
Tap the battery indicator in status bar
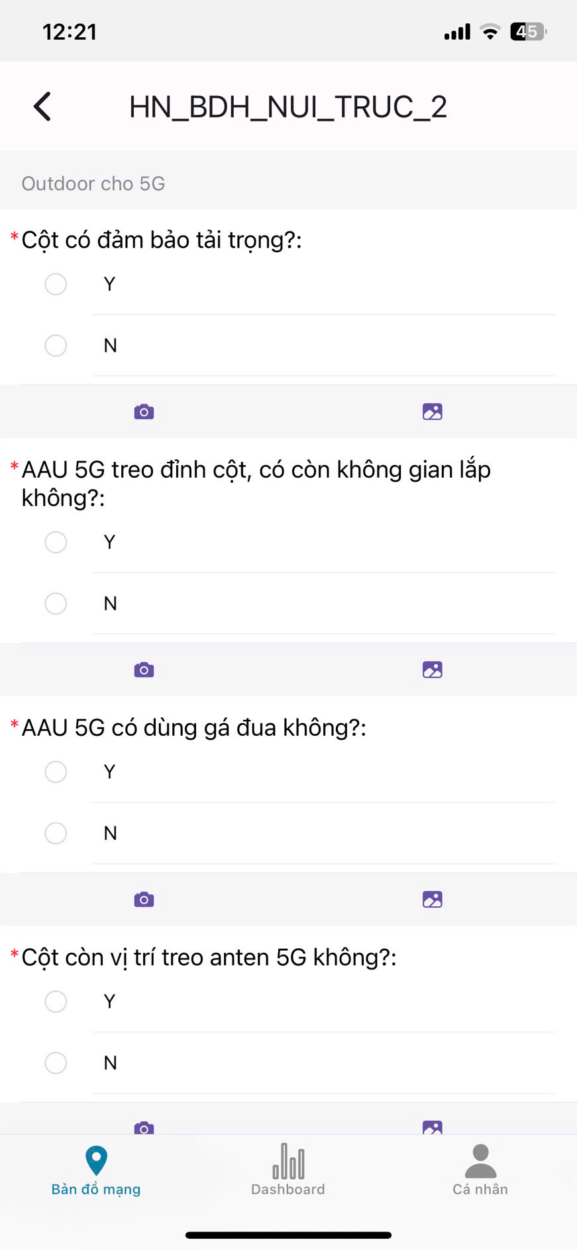527,31
